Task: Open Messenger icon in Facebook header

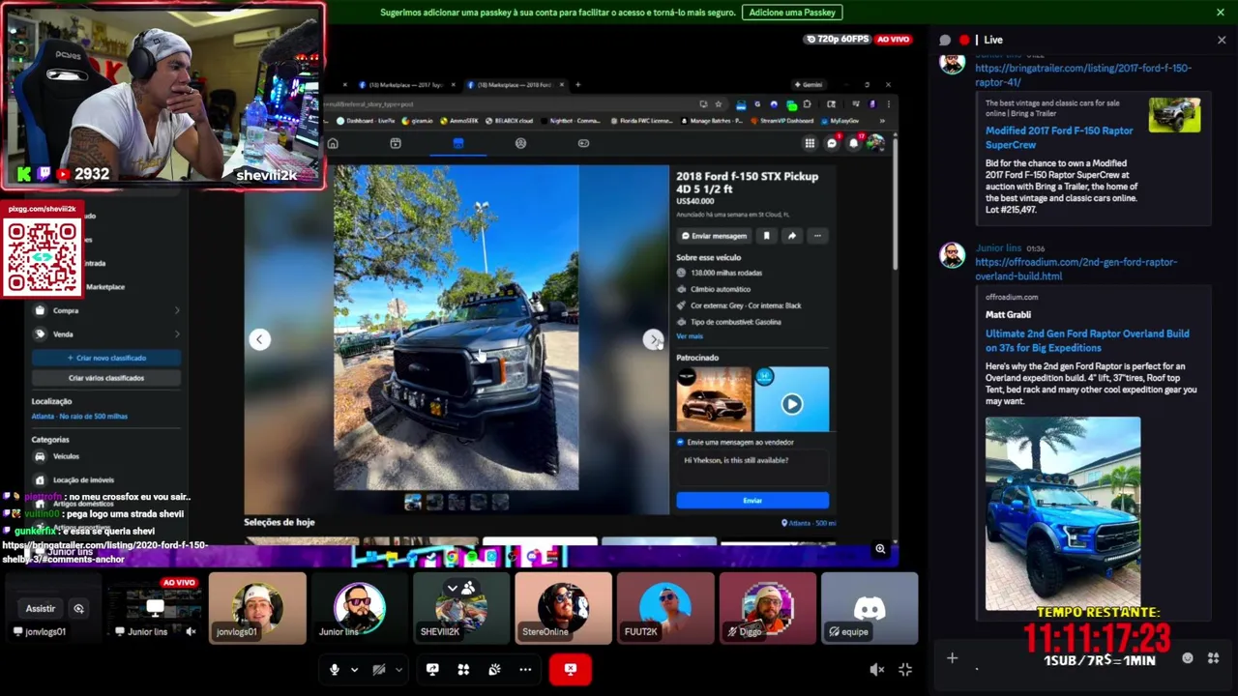Action: tap(832, 143)
